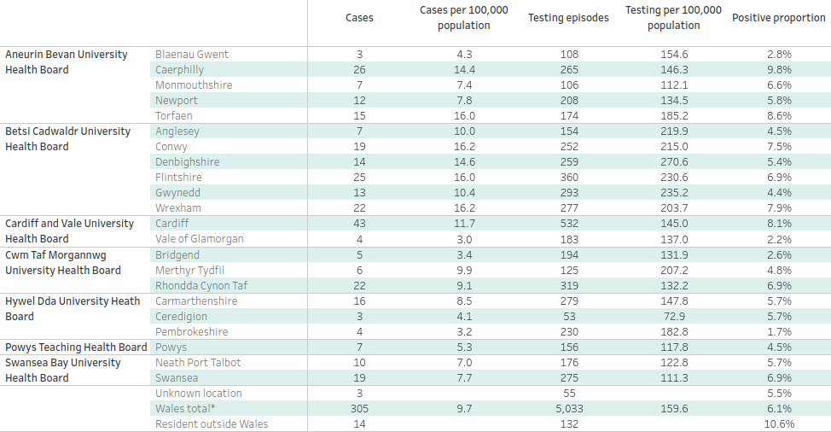Select Hywel Dda University Heath Board label
Viewport: 831px width, 432px height.
73,308
